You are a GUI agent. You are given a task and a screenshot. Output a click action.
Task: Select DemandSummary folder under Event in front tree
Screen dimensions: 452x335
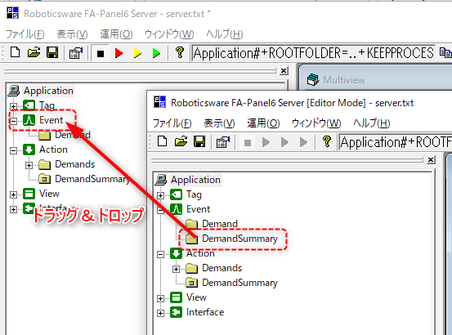tap(239, 239)
